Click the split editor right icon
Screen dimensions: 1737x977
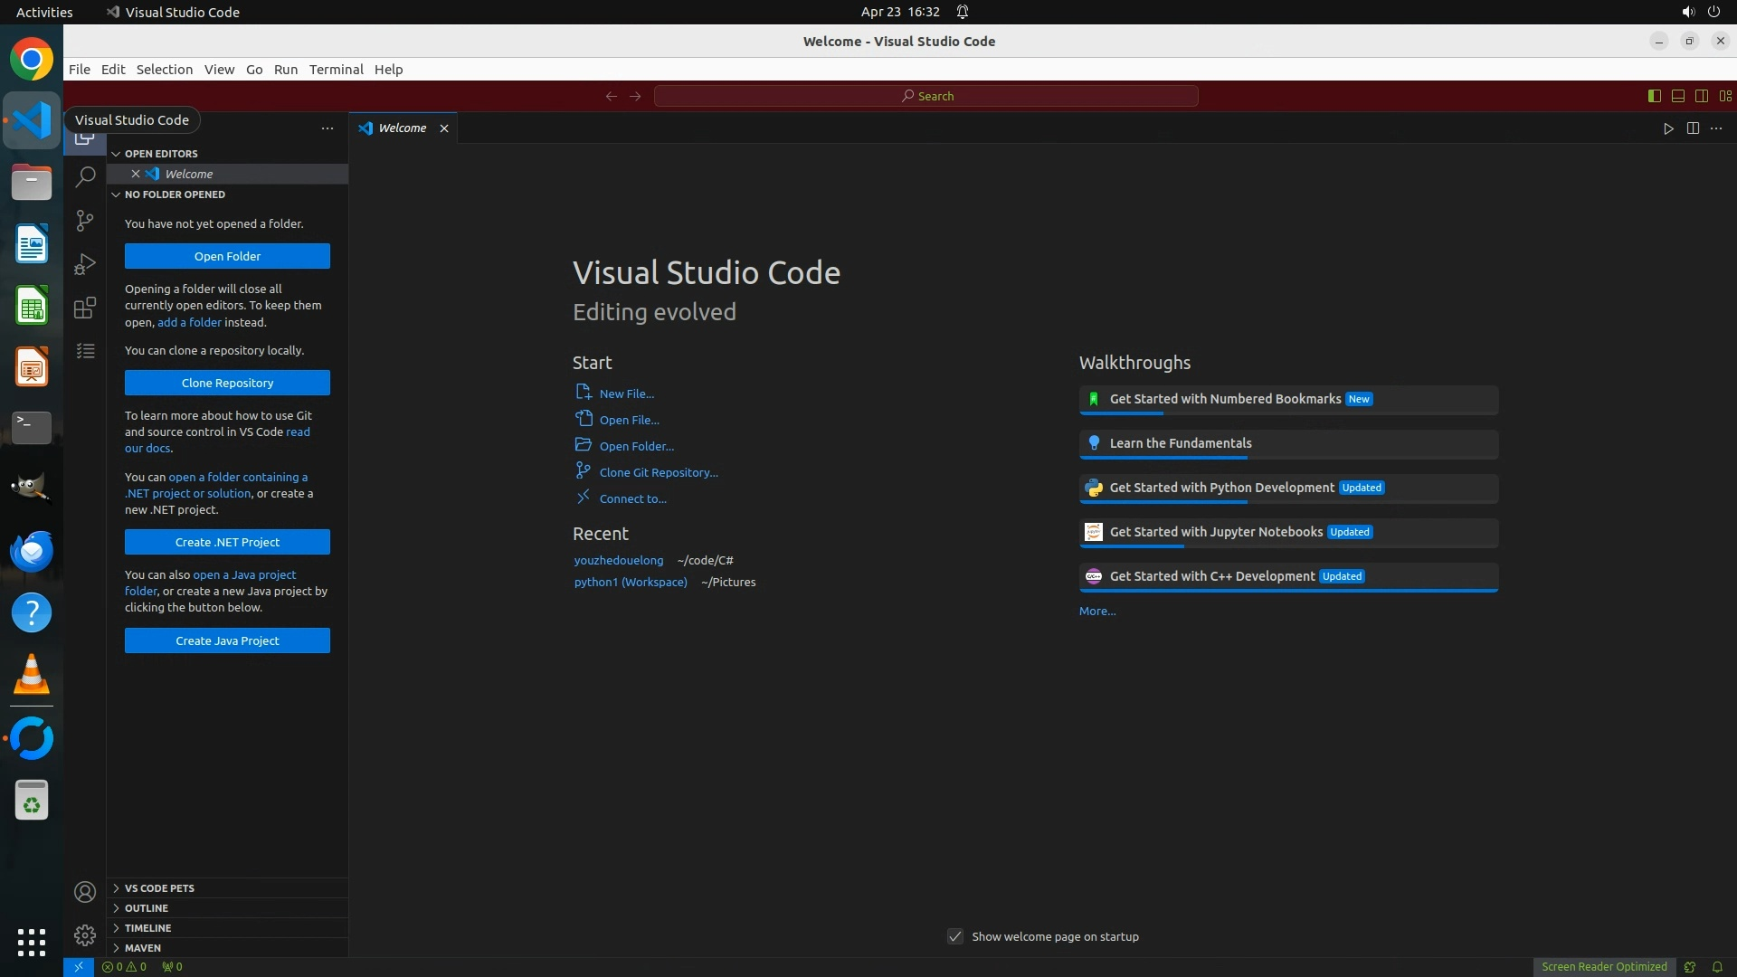1693,128
